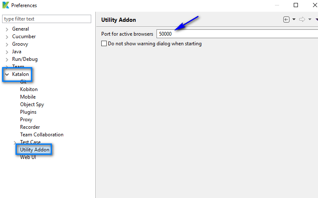The width and height of the screenshot is (318, 198).
Task: Expand the Test Case tree node
Action: (15, 143)
